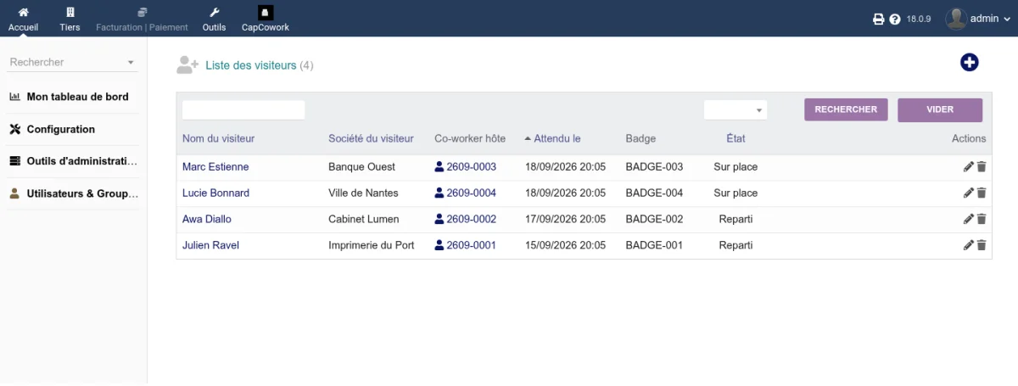Click the BADGE-001 cell

654,245
